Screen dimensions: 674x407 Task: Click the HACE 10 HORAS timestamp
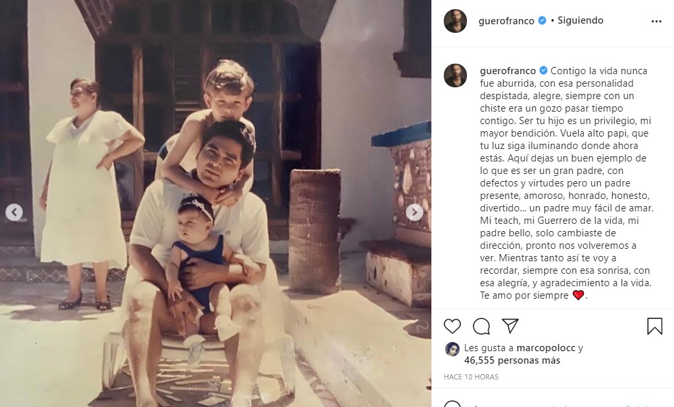(471, 377)
